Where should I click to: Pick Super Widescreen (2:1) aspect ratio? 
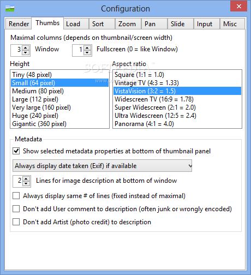pos(177,107)
